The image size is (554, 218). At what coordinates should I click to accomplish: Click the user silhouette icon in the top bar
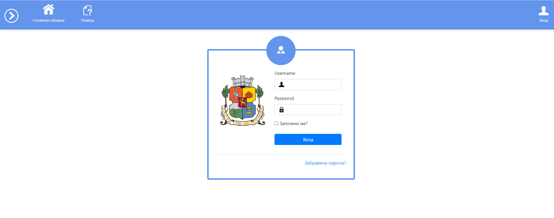[x=543, y=11]
